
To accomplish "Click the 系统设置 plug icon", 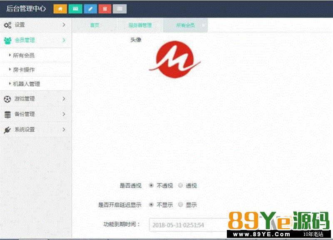I will tap(7, 130).
